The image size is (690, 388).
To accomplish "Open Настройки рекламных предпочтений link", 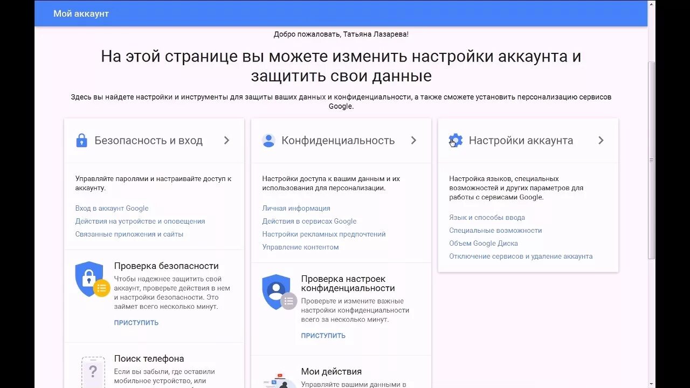I will (324, 234).
